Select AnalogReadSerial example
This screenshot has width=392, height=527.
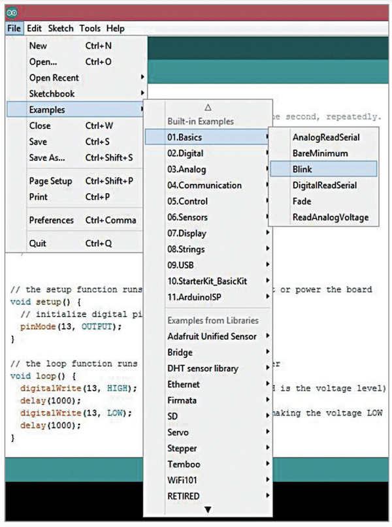pyautogui.click(x=326, y=137)
